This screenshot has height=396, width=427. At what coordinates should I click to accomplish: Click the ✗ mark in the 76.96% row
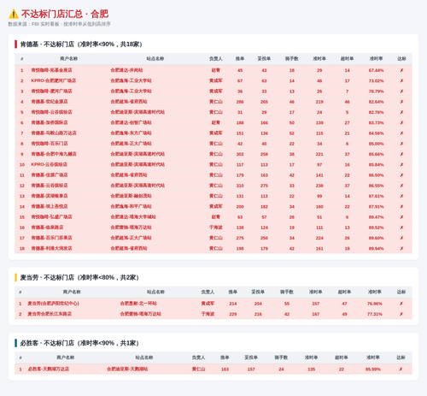click(x=401, y=304)
